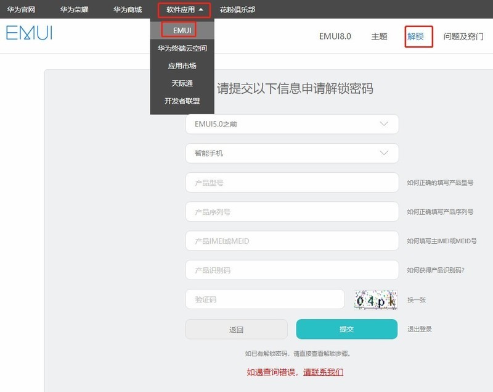Collapse the 软件应用 dropdown menu
The height and width of the screenshot is (392, 493).
pyautogui.click(x=184, y=10)
